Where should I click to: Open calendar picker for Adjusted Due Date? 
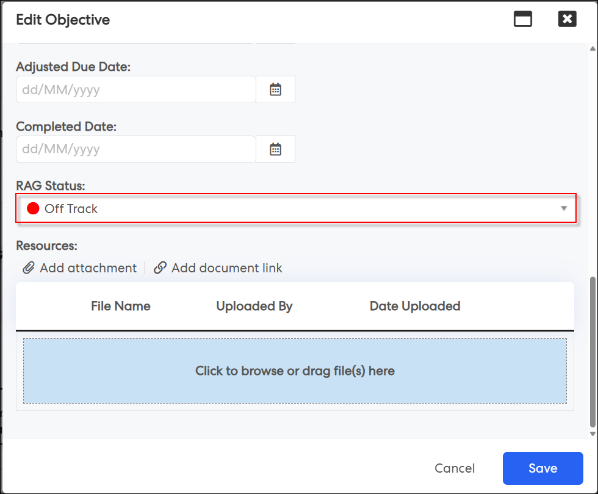(x=275, y=90)
